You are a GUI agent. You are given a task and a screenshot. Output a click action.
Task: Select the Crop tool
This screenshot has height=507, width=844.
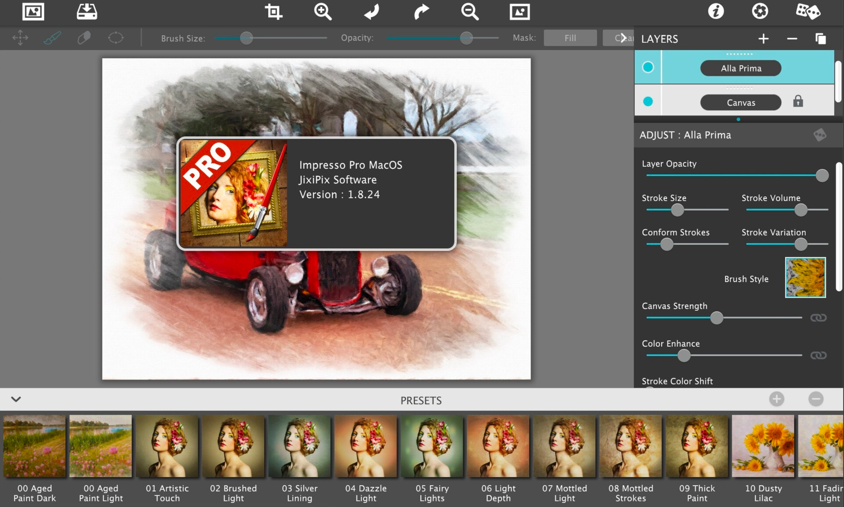(x=274, y=12)
